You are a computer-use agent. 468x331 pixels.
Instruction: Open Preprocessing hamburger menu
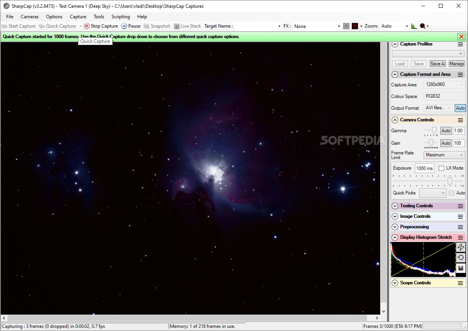point(461,227)
